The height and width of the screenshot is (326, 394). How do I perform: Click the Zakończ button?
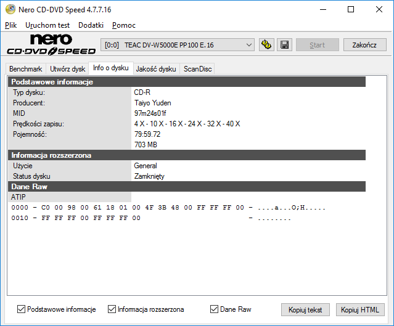pyautogui.click(x=364, y=45)
